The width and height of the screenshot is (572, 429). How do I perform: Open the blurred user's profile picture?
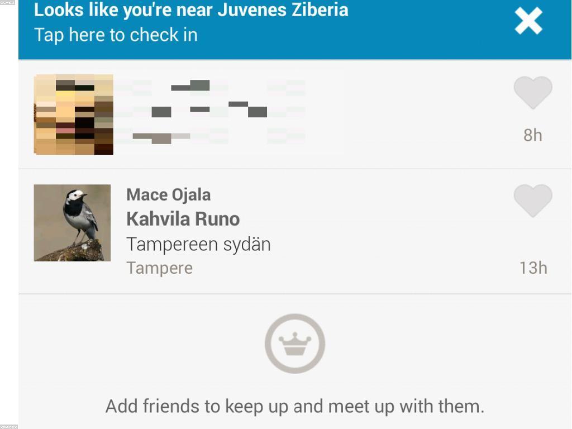(74, 115)
